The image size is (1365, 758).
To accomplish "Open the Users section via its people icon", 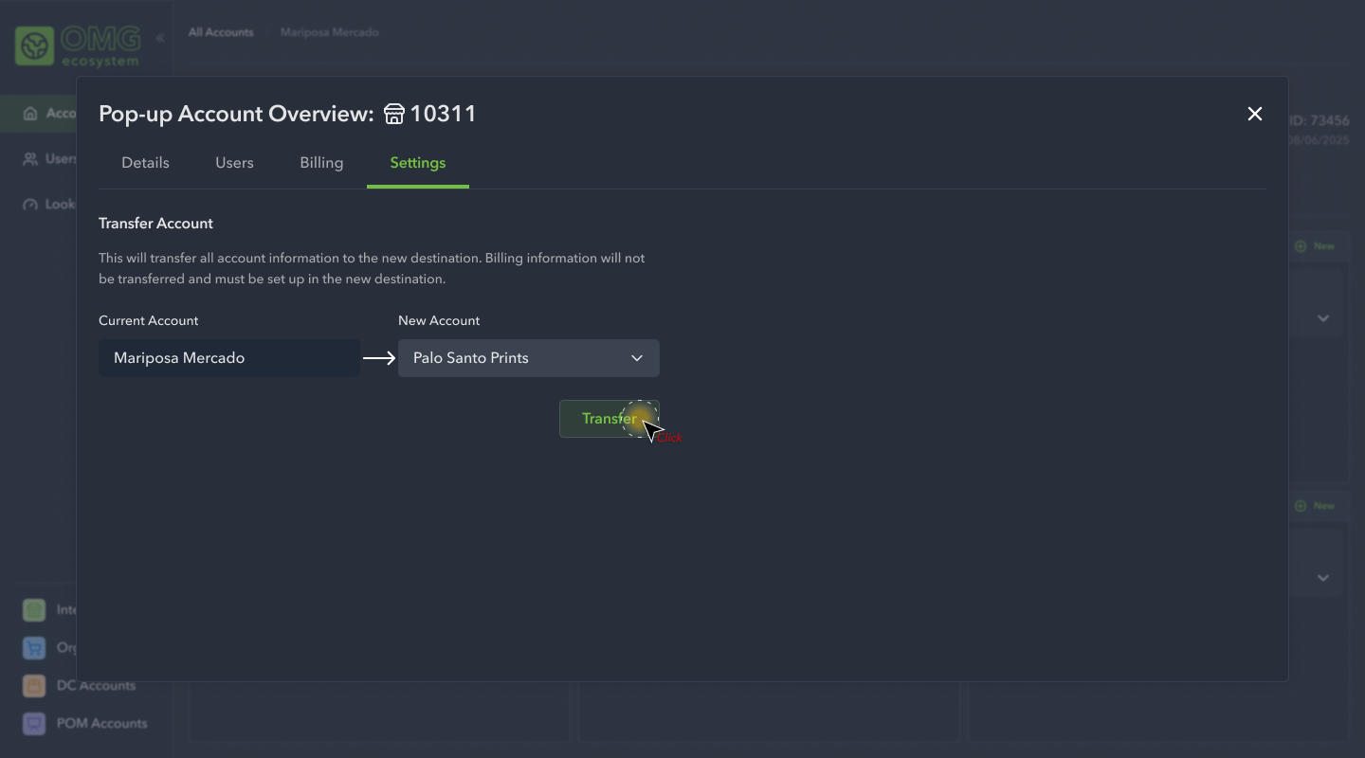I will click(x=28, y=158).
